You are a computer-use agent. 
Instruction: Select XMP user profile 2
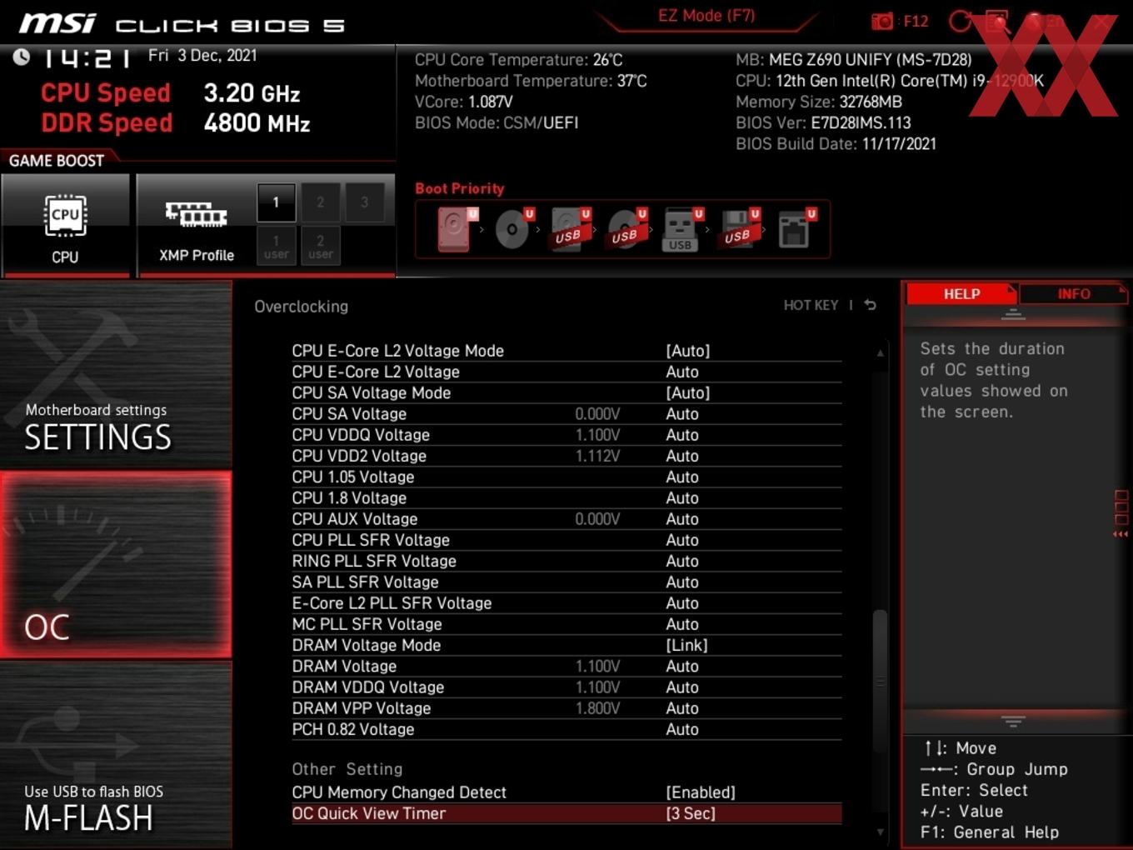click(x=320, y=246)
